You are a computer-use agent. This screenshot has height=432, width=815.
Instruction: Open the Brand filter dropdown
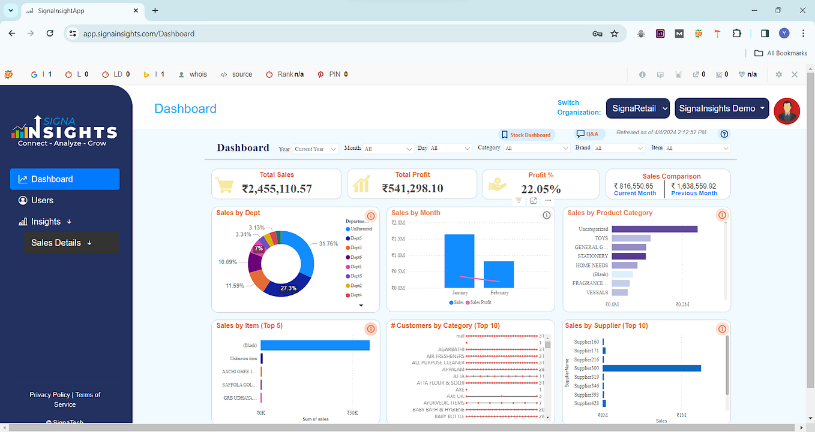coord(619,147)
